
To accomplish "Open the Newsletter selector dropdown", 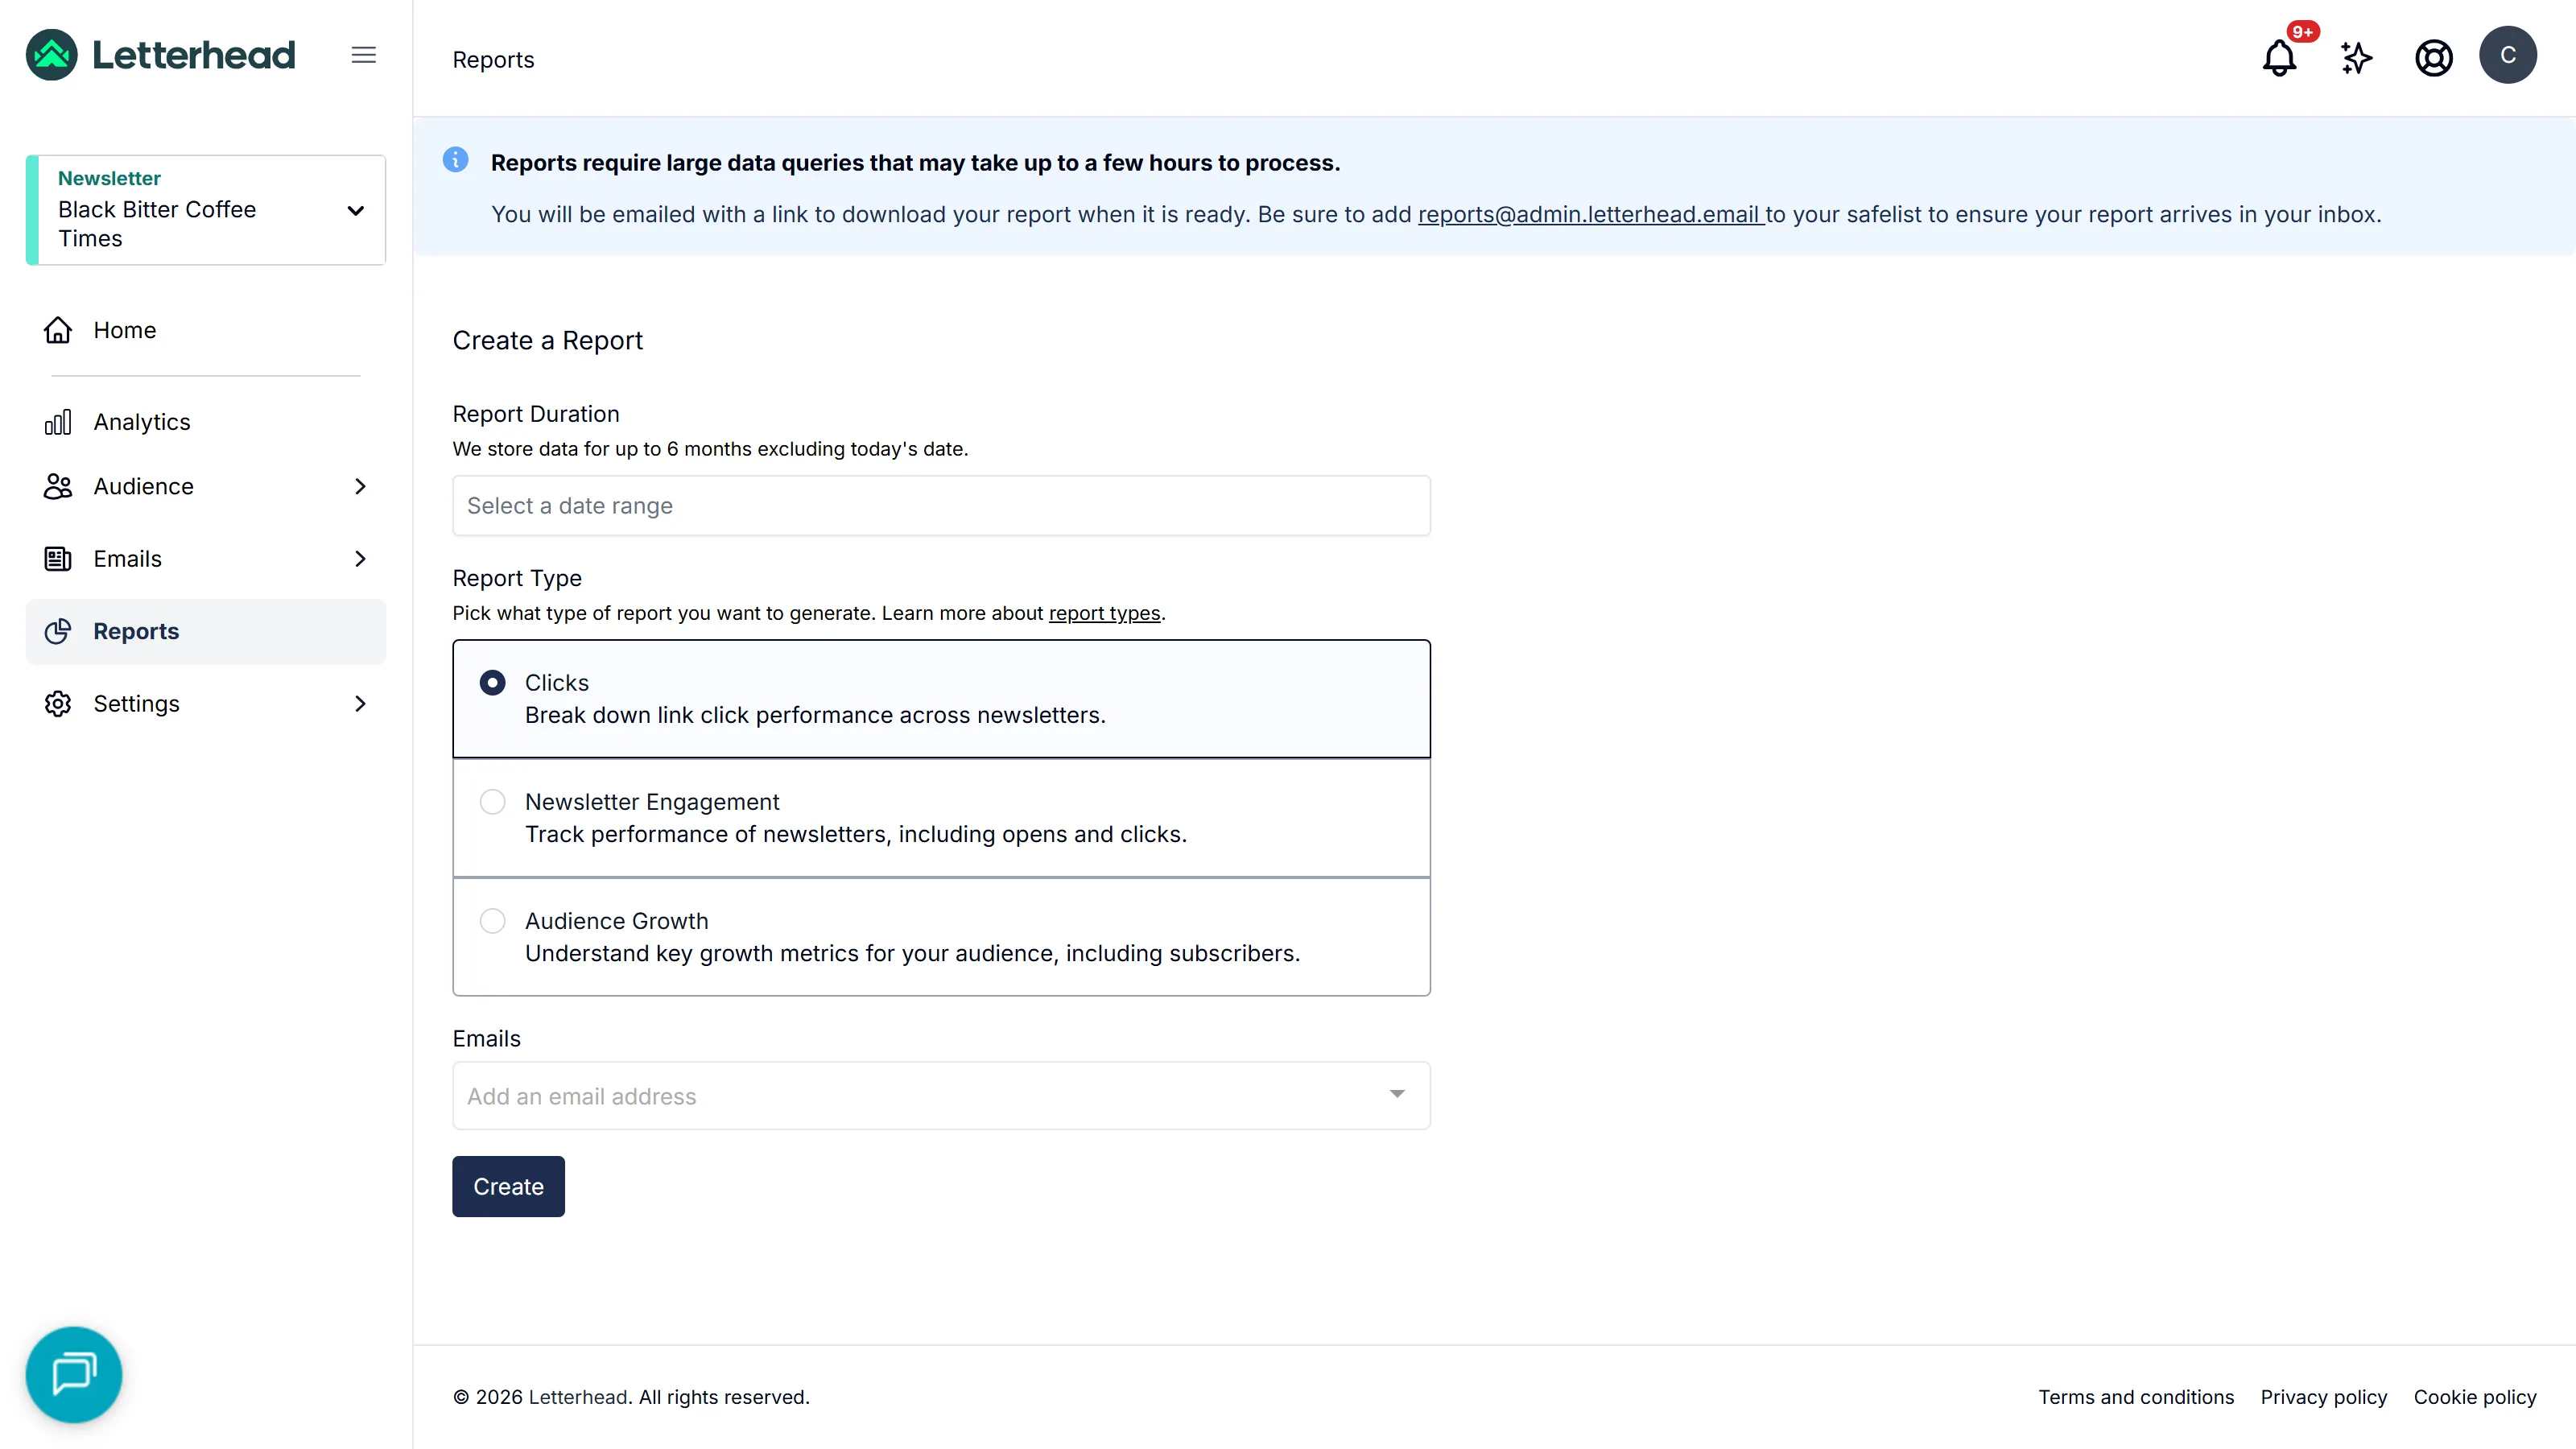I will pos(206,210).
